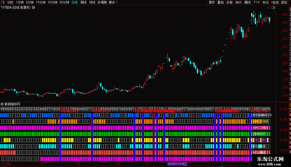The width and height of the screenshot is (291, 167).
Task: Click the 叠加 overlay button
Action: (221, 2)
